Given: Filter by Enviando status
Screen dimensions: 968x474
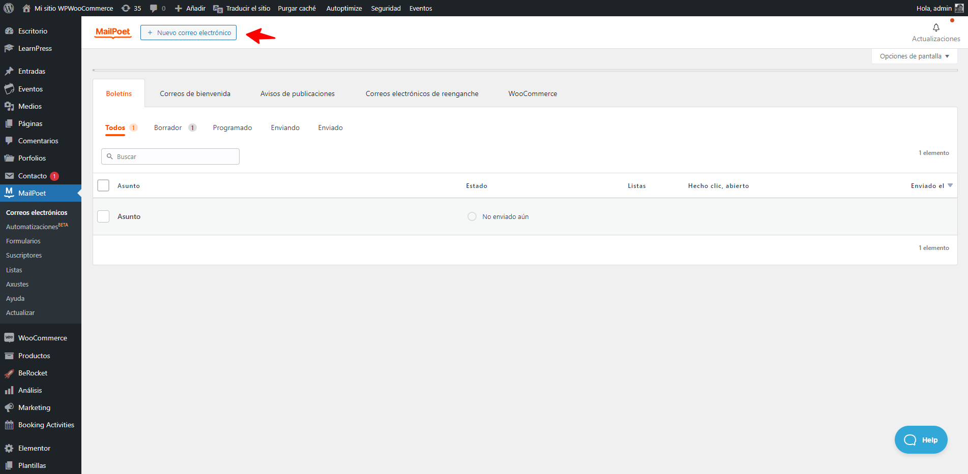Looking at the screenshot, I should [x=285, y=128].
